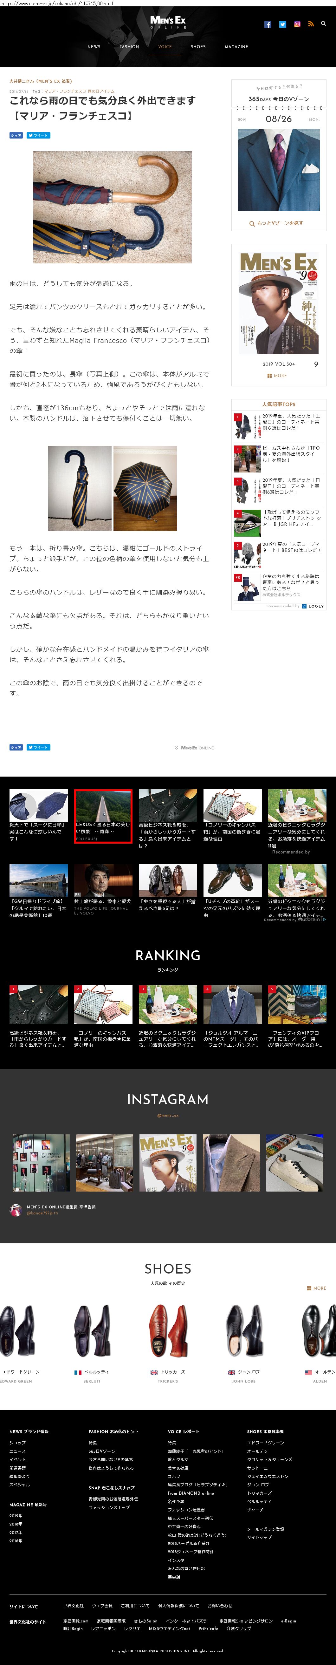Open the SHOES menu item

click(198, 46)
